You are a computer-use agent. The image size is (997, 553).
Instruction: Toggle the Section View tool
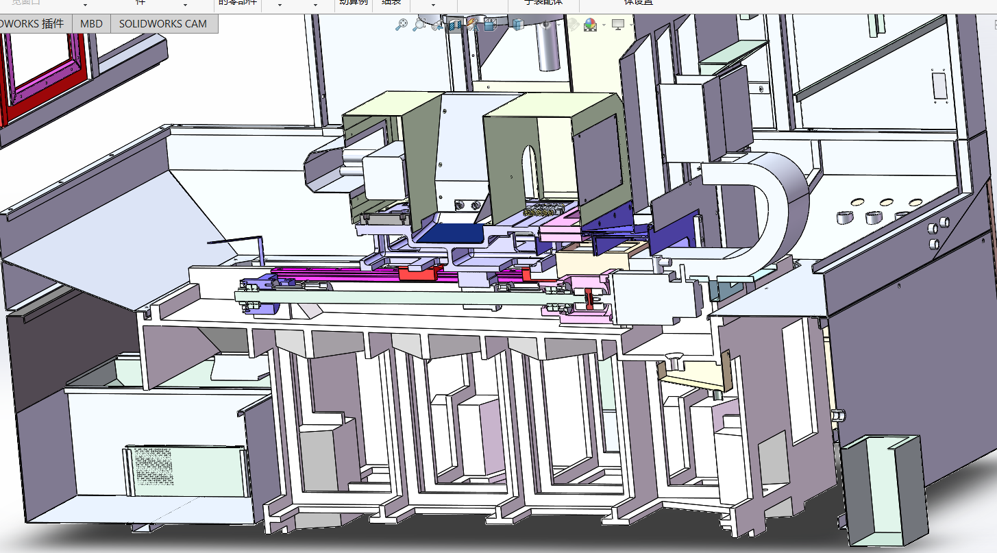[x=454, y=25]
